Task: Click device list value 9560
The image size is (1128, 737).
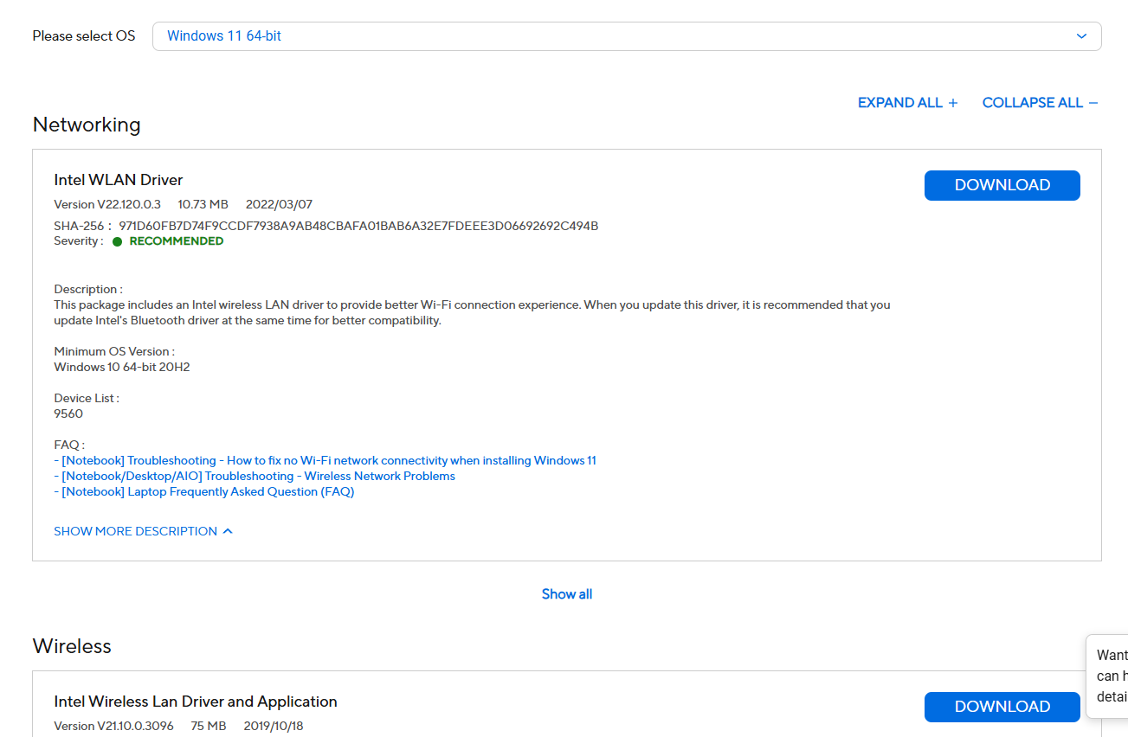Action: click(68, 413)
